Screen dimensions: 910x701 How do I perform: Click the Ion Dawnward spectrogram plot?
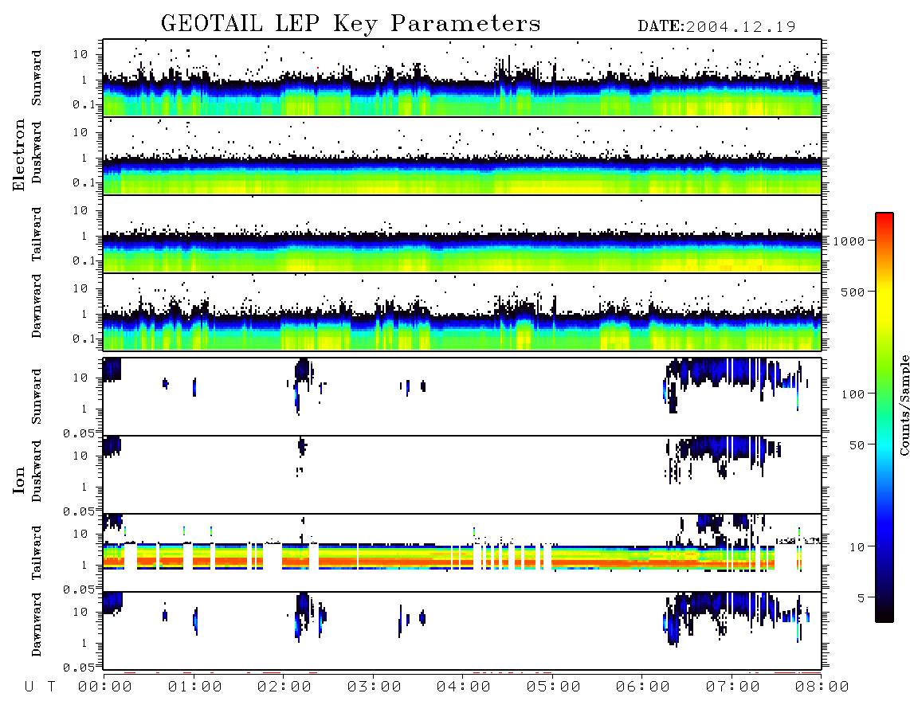click(462, 631)
